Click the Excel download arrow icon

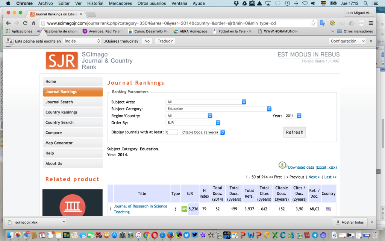(x=282, y=165)
